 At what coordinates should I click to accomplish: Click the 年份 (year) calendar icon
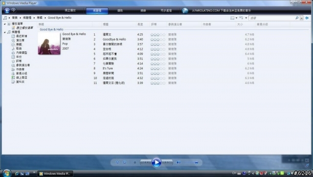13,57
